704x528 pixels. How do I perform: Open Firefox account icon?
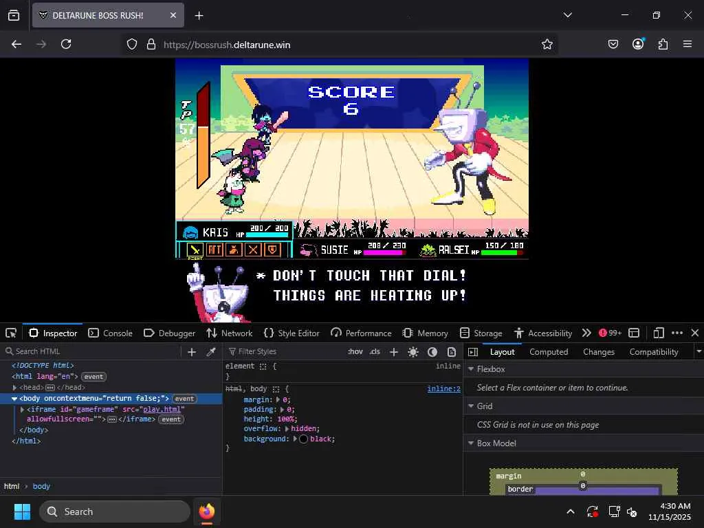[638, 44]
